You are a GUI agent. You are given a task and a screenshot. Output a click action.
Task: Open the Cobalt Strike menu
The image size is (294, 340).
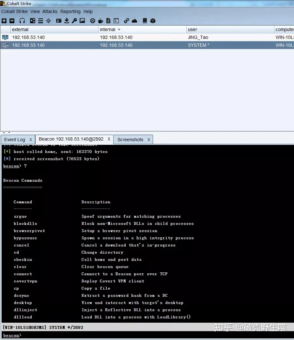14,11
